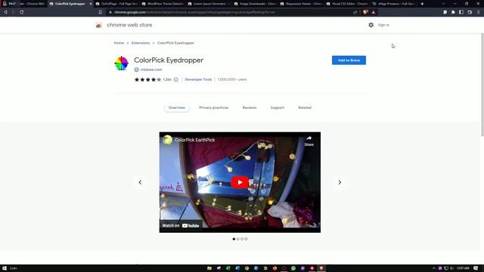Open WhatsApp from the taskbar
The height and width of the screenshot is (272, 484).
click(293, 268)
